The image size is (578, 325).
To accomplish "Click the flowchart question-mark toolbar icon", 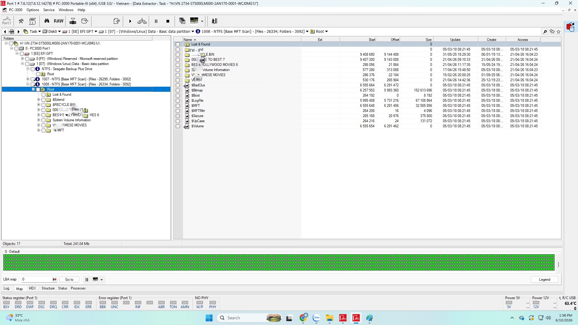I will 142,21.
